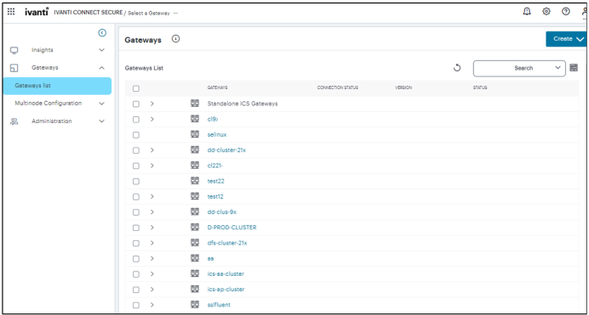The height and width of the screenshot is (315, 589).
Task: Expand the dd-clus-9x row
Action: point(152,212)
